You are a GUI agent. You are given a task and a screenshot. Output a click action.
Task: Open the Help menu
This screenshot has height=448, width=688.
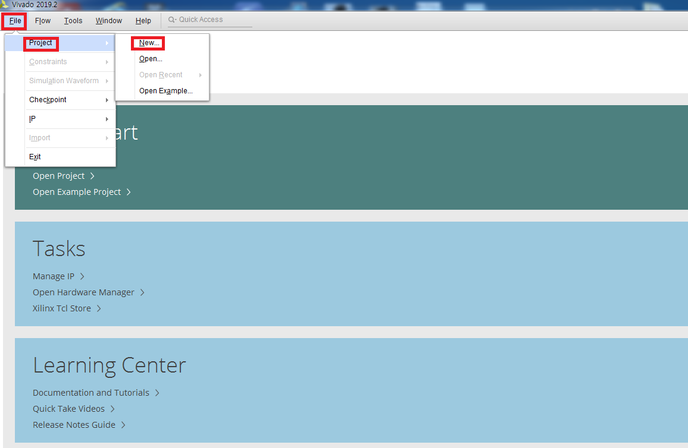(143, 21)
